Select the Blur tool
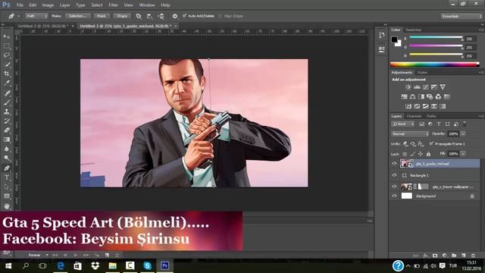The image size is (485, 273). [x=7, y=149]
